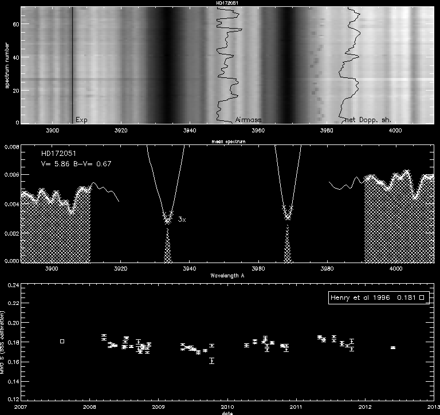Click the square data point near 2007.6

coord(62,342)
